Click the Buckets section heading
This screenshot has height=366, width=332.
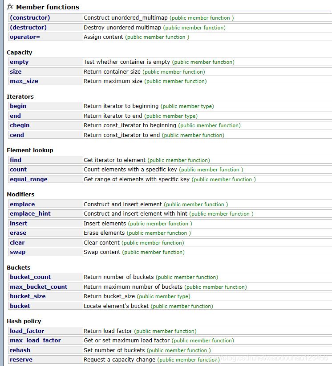click(18, 267)
